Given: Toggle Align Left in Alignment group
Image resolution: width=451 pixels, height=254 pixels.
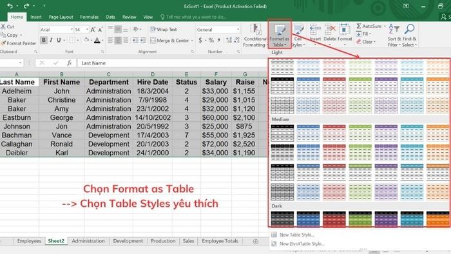Looking at the screenshot, I should (x=110, y=41).
